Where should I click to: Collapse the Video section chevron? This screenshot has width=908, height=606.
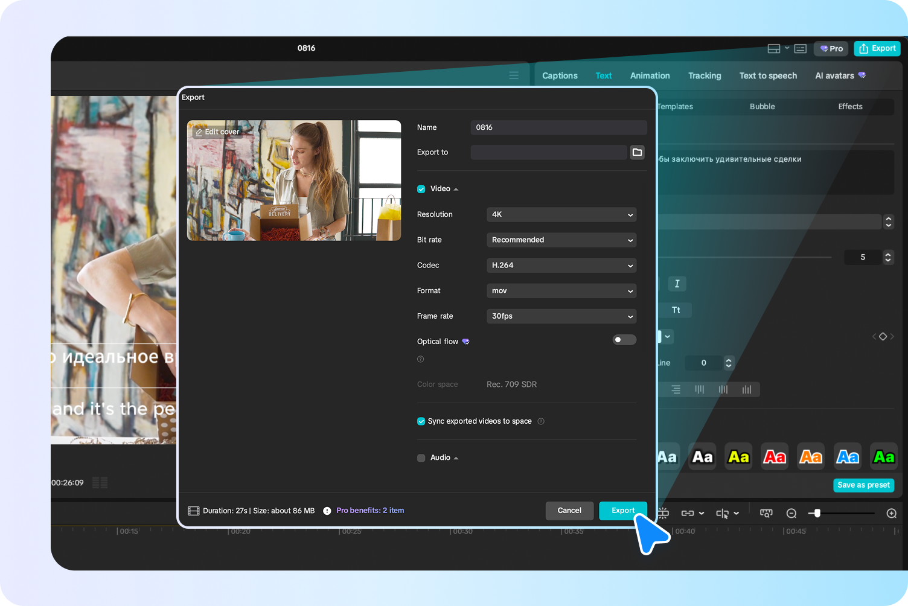coord(456,188)
